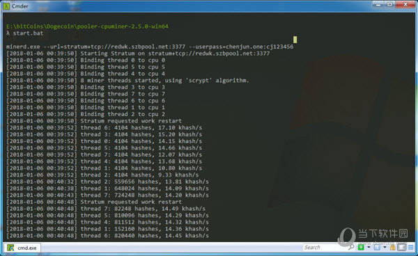Open the Cmder lambda system menu icon

(6, 6)
